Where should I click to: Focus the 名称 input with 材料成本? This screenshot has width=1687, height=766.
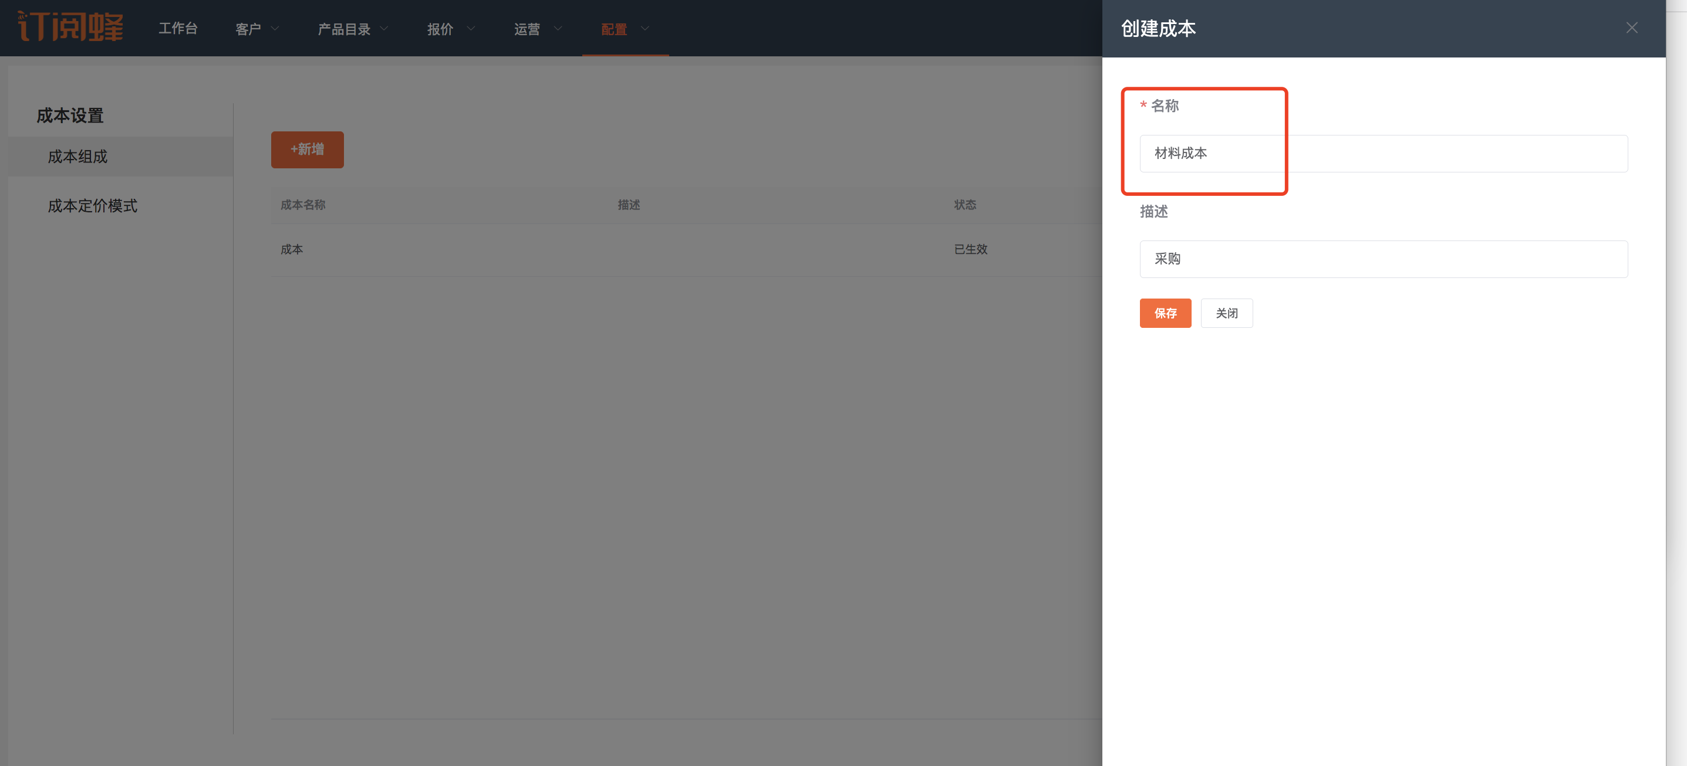point(1383,154)
